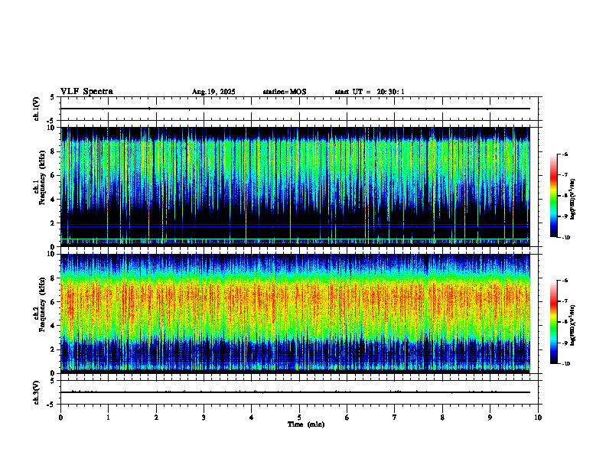Click the ch.3(V) waveform trace line
Viewport: 606px width, 468px height.
tap(295, 392)
